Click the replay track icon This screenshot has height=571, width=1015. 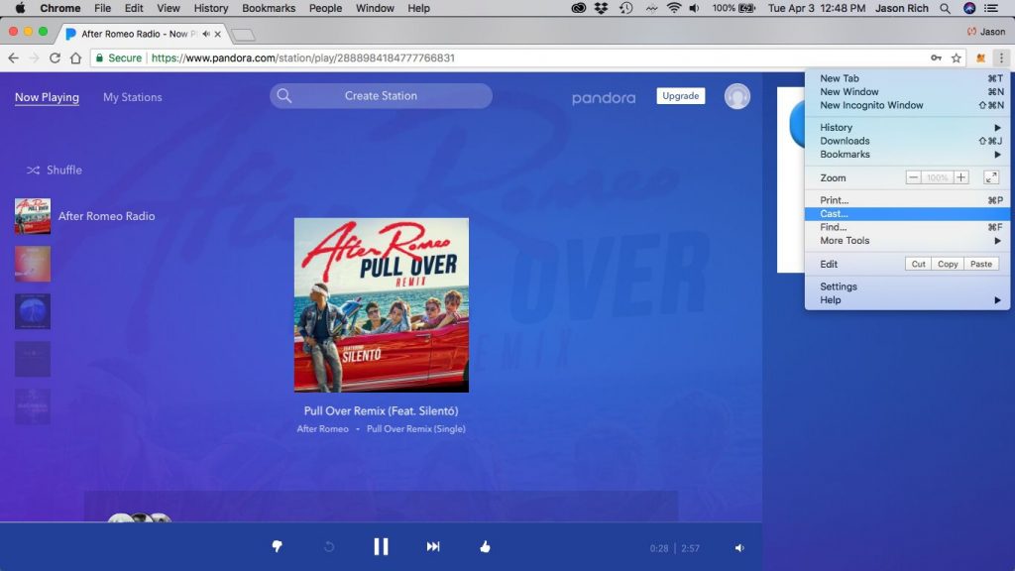pos(329,547)
